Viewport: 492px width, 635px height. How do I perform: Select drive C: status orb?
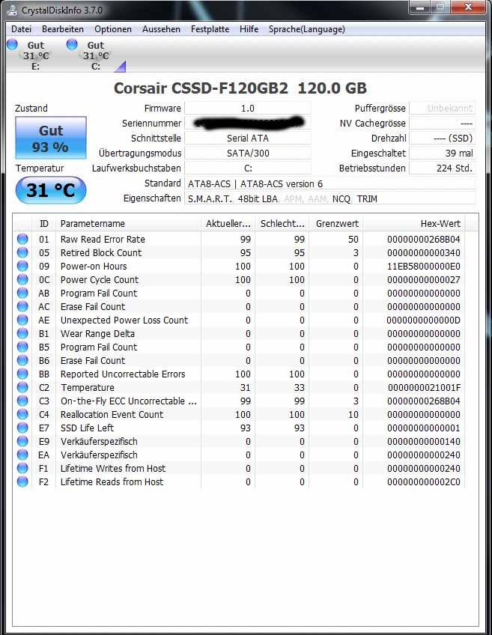(72, 44)
